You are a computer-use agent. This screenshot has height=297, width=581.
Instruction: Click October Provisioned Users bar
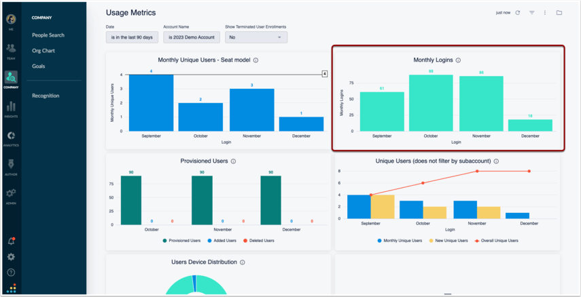pyautogui.click(x=131, y=200)
